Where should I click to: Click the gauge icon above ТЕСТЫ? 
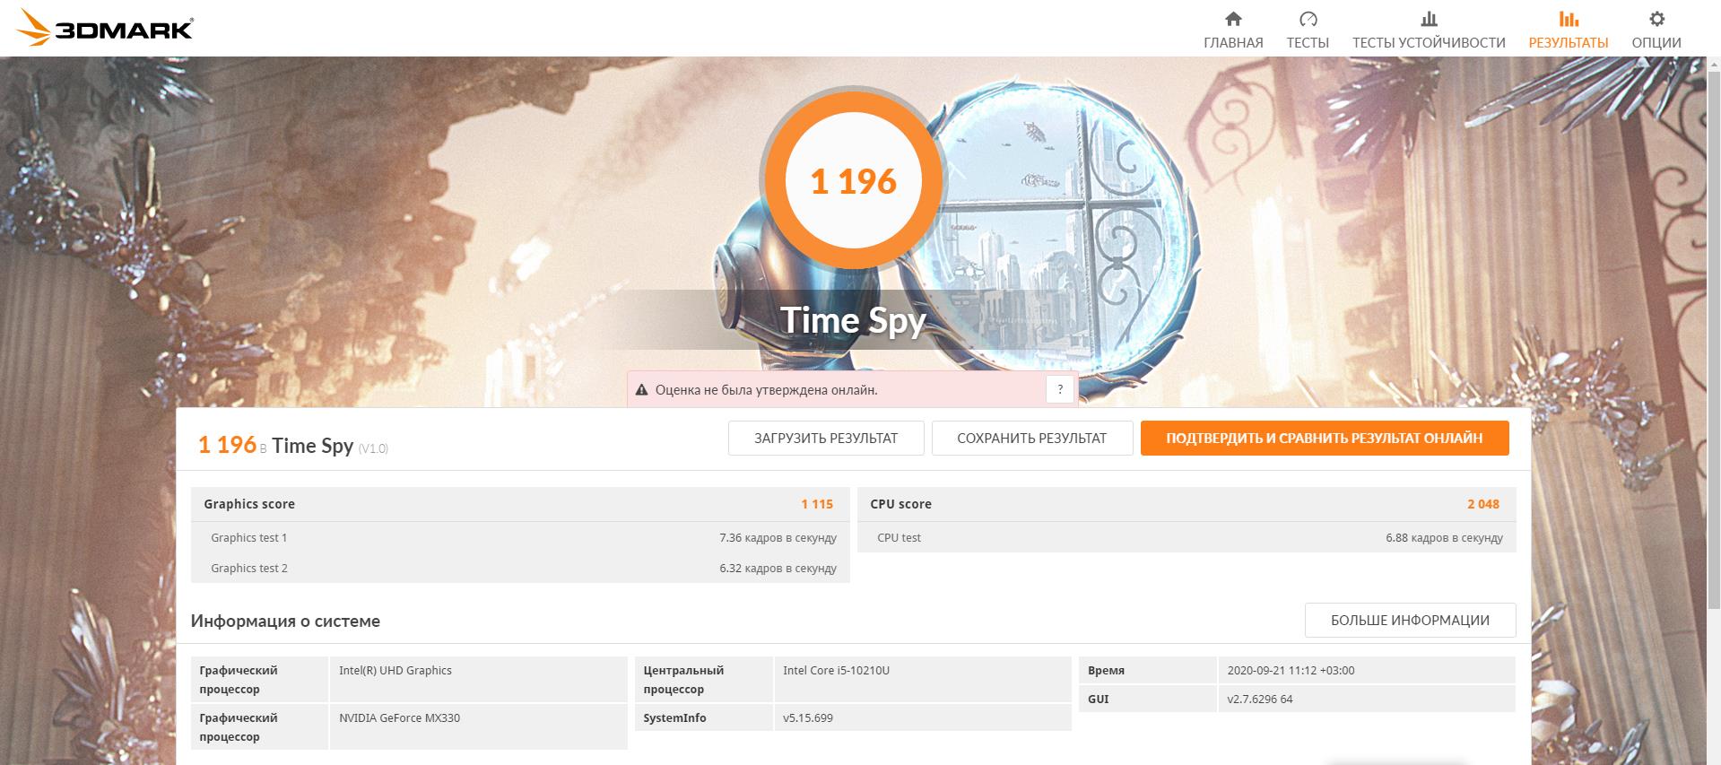1308,19
